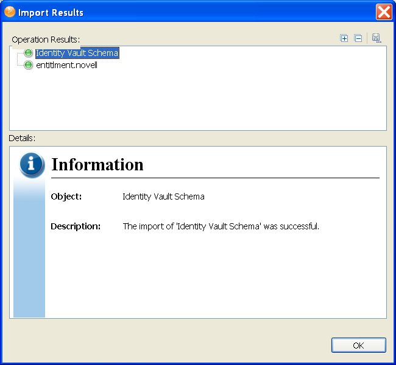Click green status icon beside Identity Vault Schema
This screenshot has height=365, width=396.
28,53
